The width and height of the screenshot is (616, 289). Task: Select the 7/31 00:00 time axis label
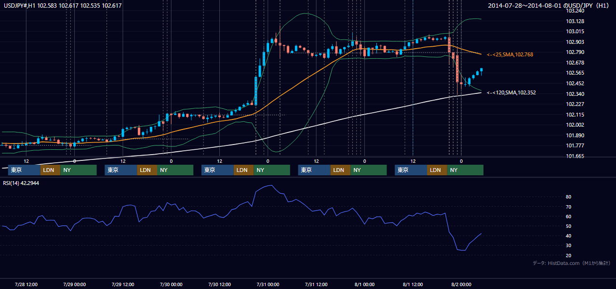[x=268, y=284]
